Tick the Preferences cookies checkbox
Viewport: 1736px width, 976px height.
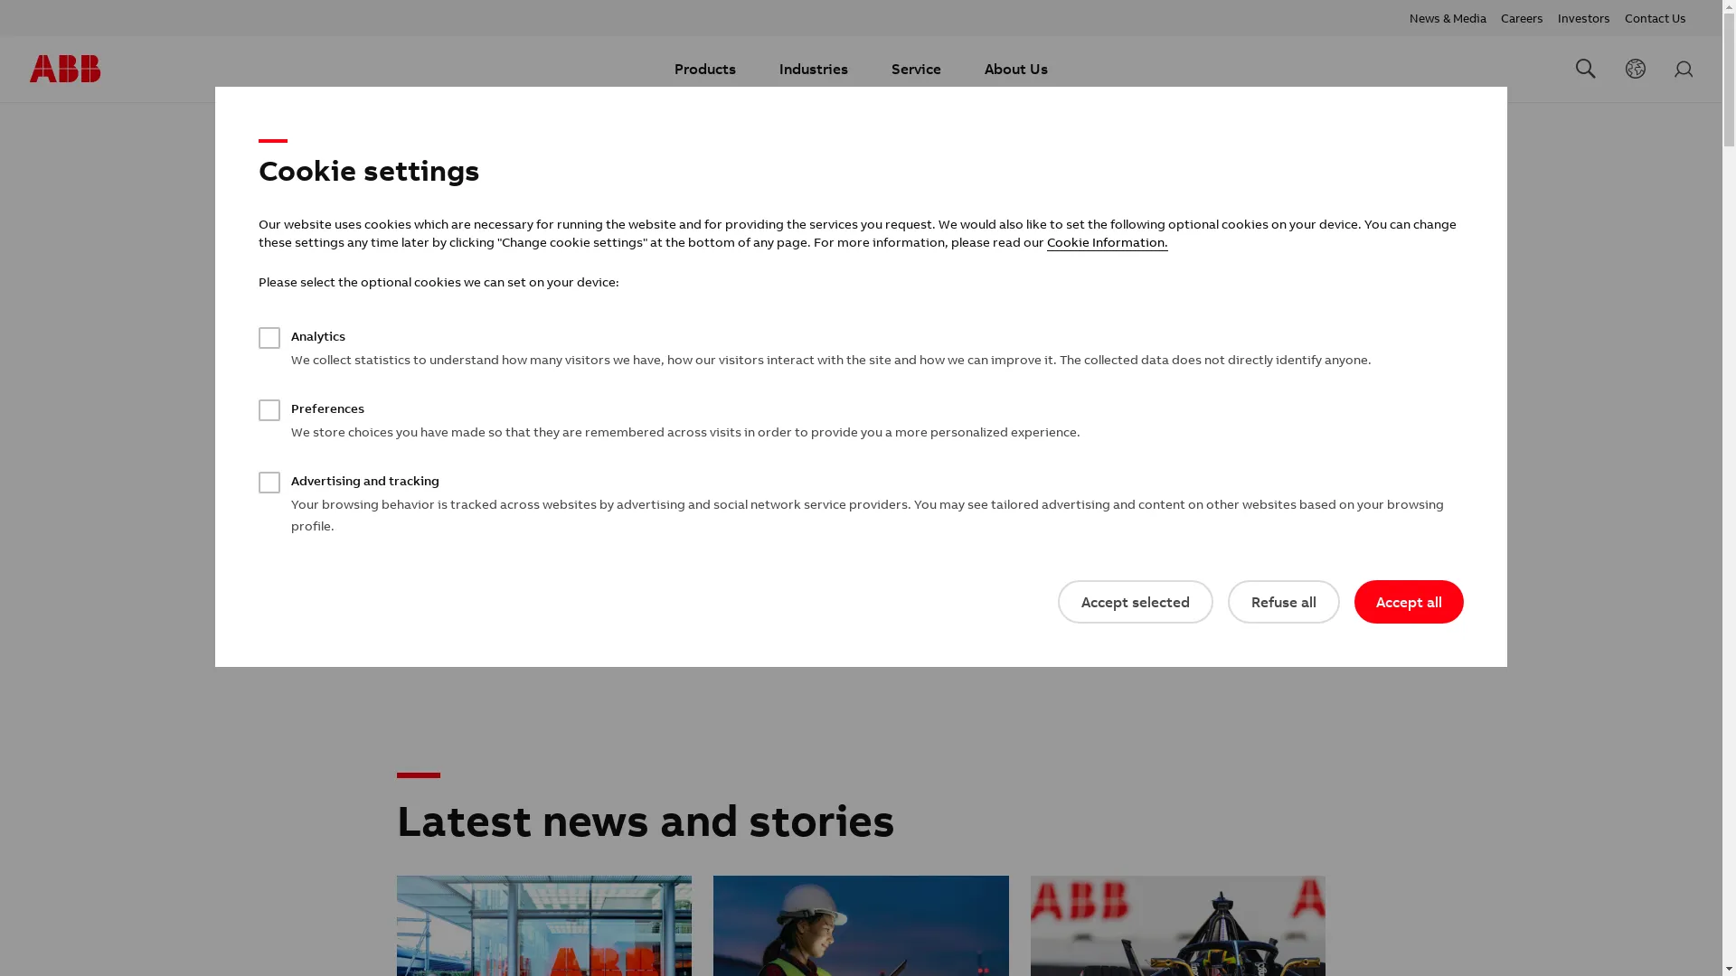pos(269,410)
